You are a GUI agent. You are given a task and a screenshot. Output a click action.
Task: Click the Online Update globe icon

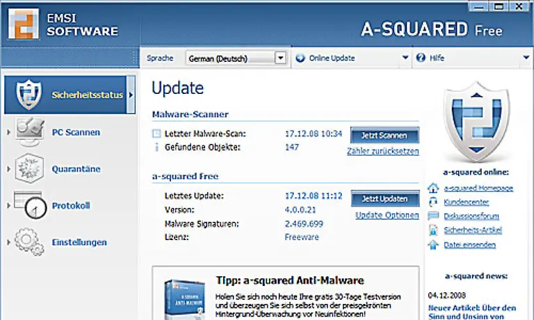coord(300,58)
